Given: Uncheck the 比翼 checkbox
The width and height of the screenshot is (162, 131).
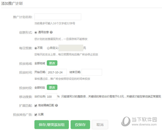Looking at the screenshot, I should [x=36, y=115].
